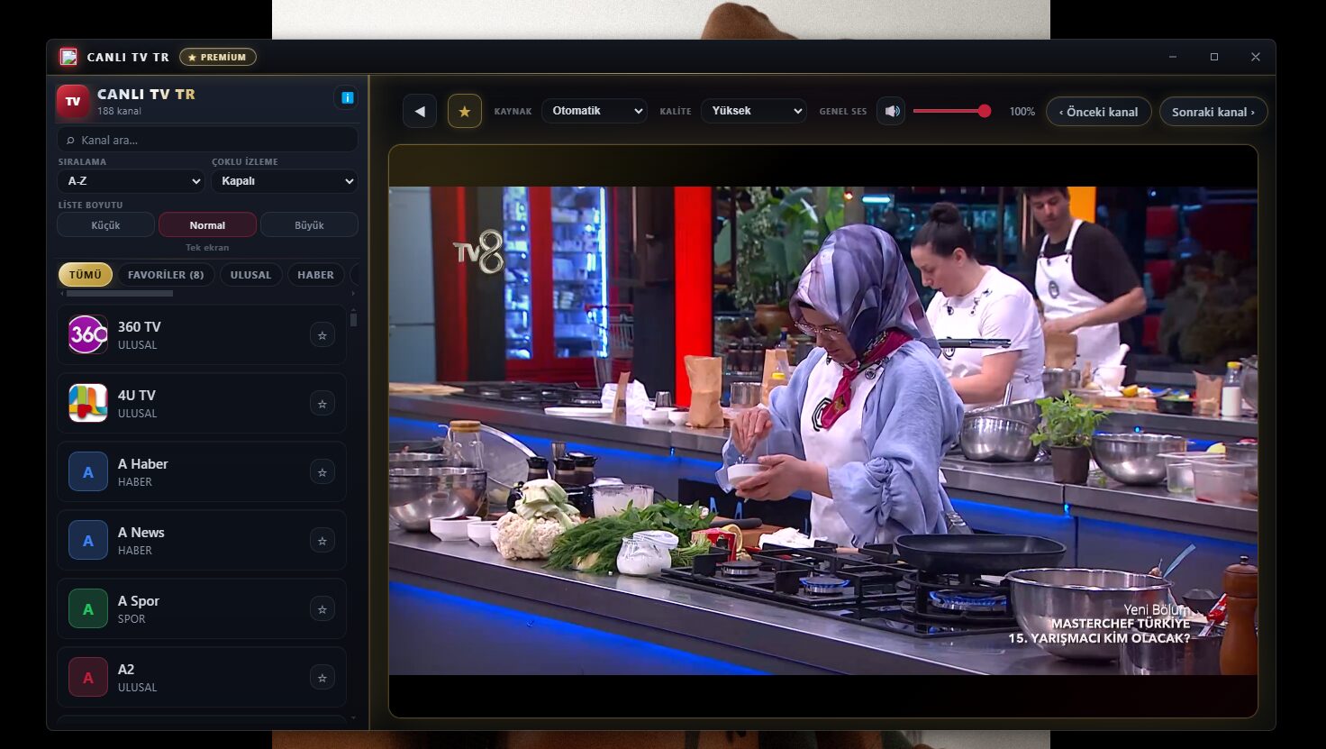Click the 100% volume value
Image resolution: width=1326 pixels, height=749 pixels.
[x=1022, y=112]
